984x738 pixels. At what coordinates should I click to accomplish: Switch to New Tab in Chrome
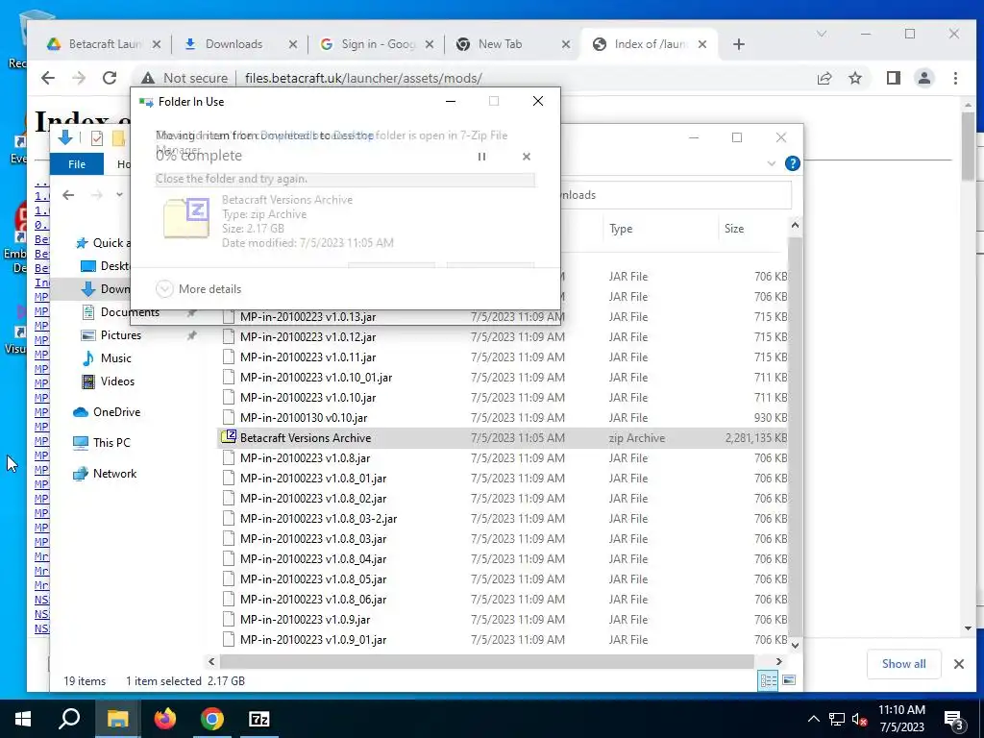(511, 44)
